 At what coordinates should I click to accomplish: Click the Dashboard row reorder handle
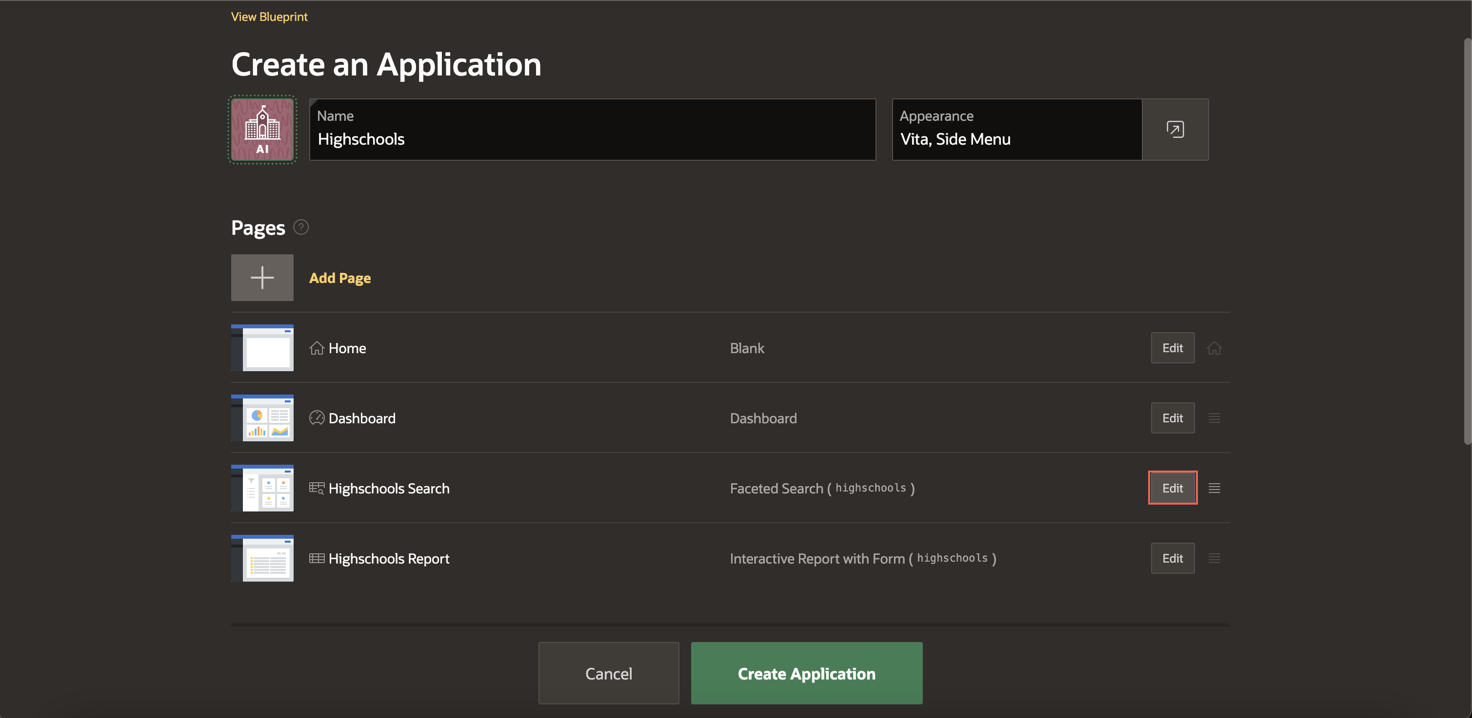pyautogui.click(x=1214, y=418)
